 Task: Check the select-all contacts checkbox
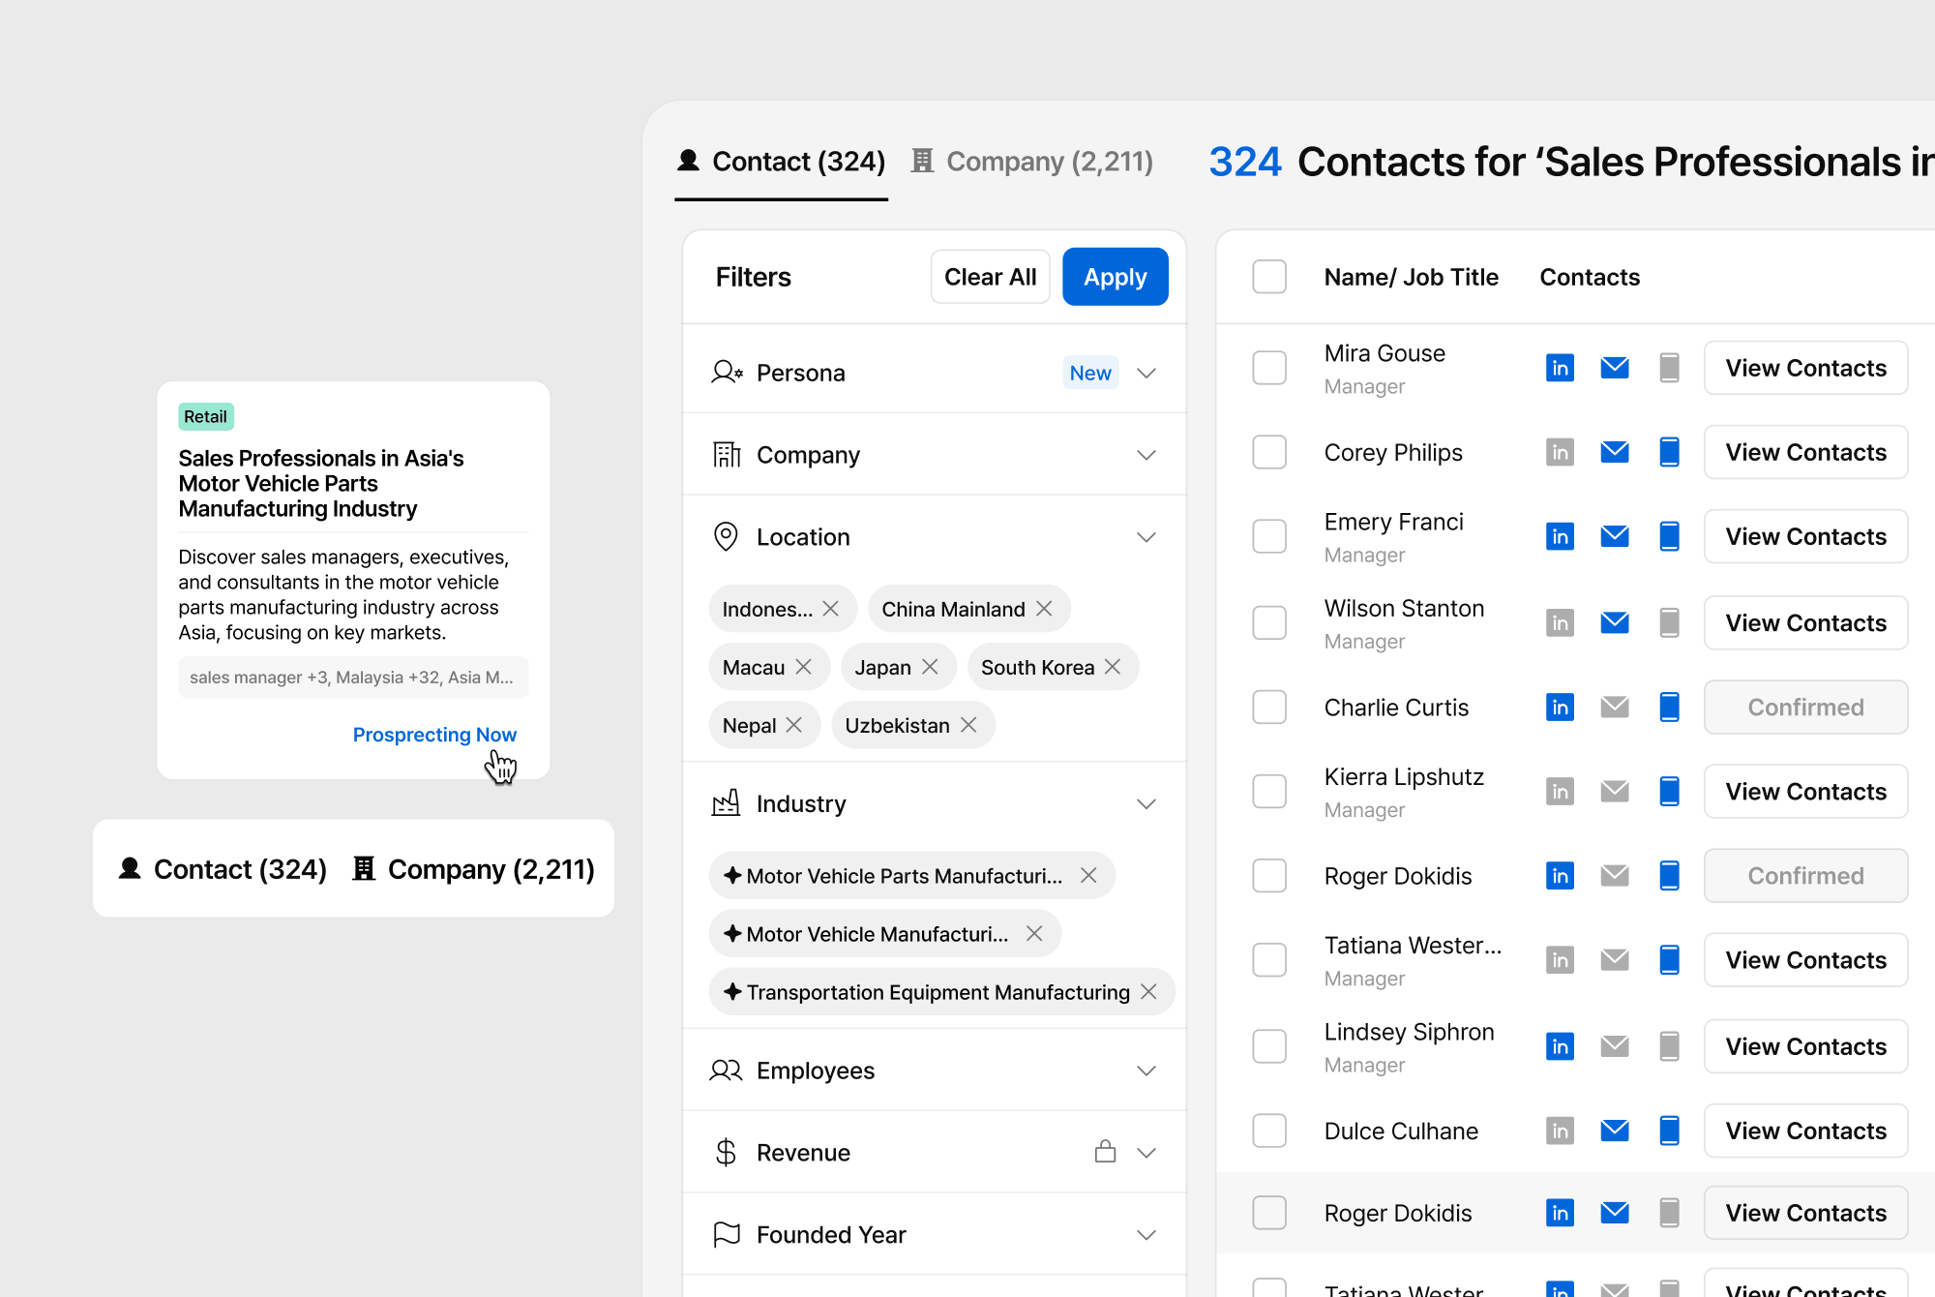coord(1269,277)
